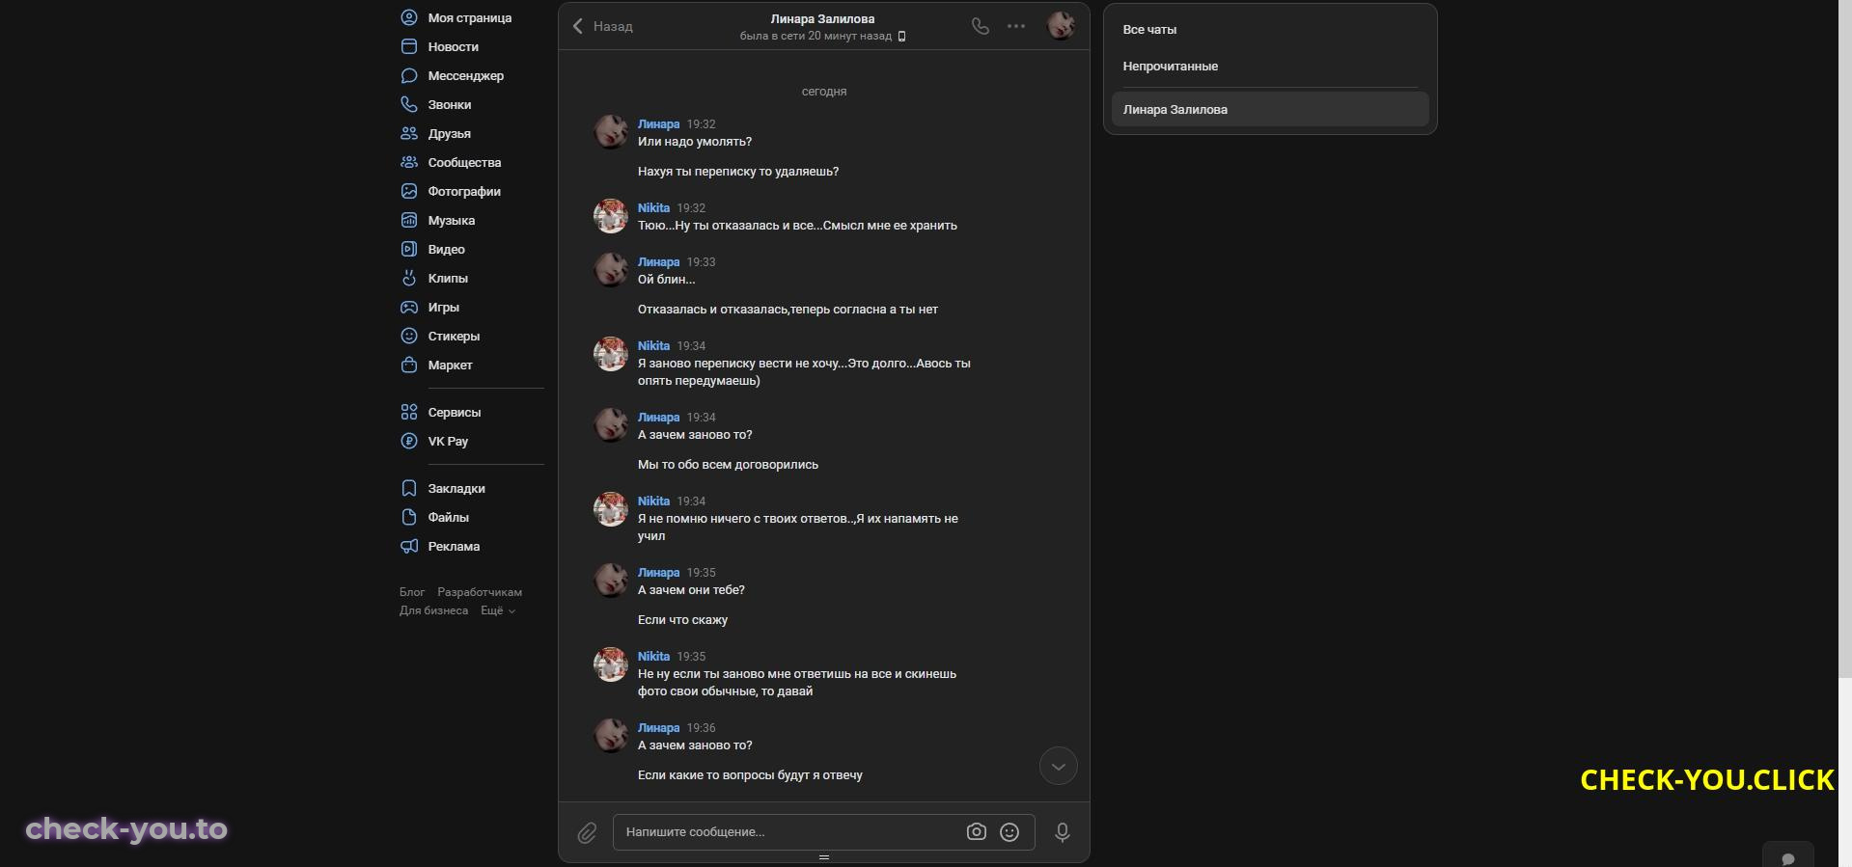Go back with the Назад button
Viewport: 1852px width, 867px height.
coord(602,26)
